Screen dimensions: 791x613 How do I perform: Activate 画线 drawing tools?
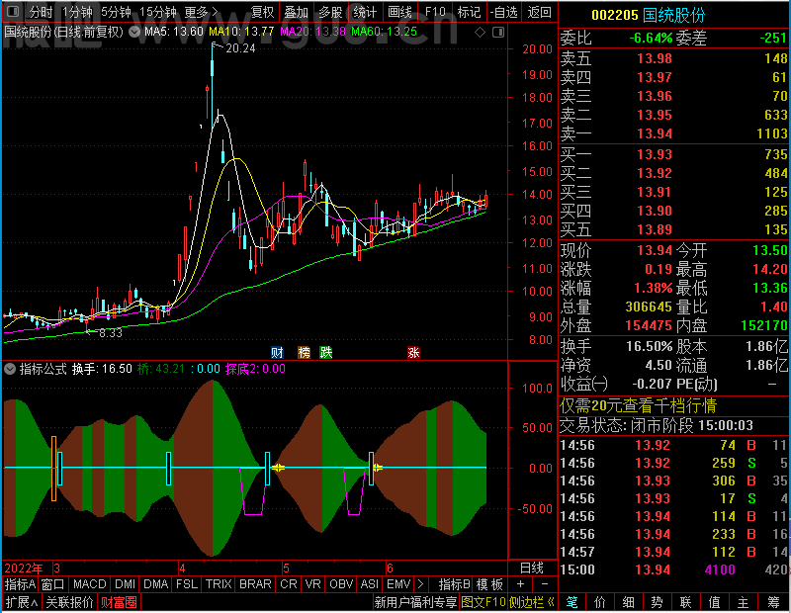[x=399, y=12]
